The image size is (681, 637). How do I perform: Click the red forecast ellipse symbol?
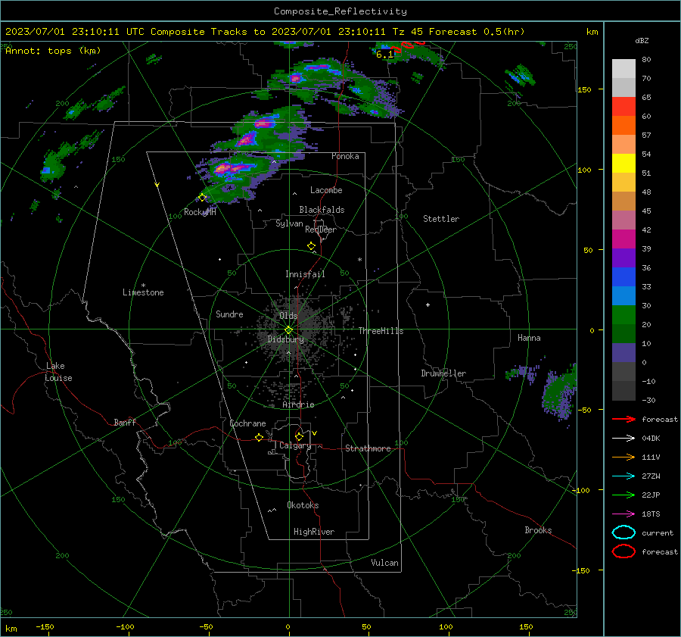point(623,551)
